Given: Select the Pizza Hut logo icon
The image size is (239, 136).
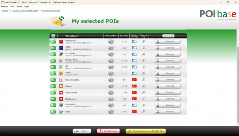Looking at the screenshot, I should pos(61,54).
